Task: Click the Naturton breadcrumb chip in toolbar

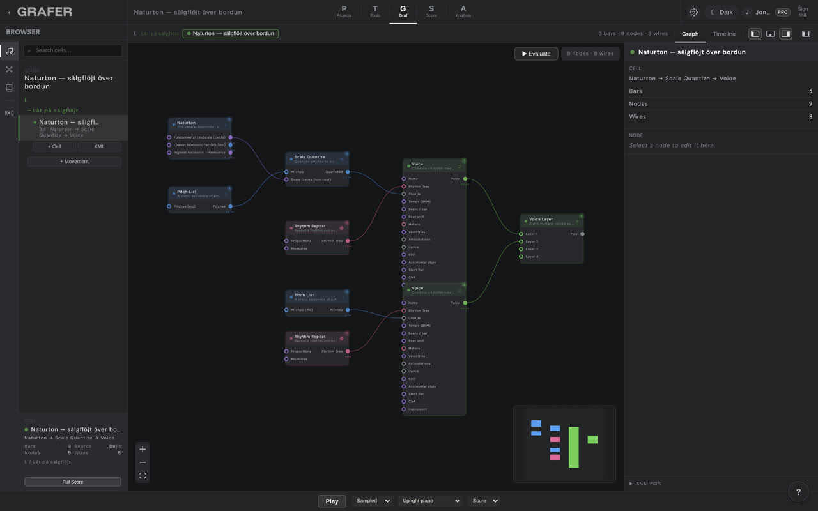Action: coord(231,33)
